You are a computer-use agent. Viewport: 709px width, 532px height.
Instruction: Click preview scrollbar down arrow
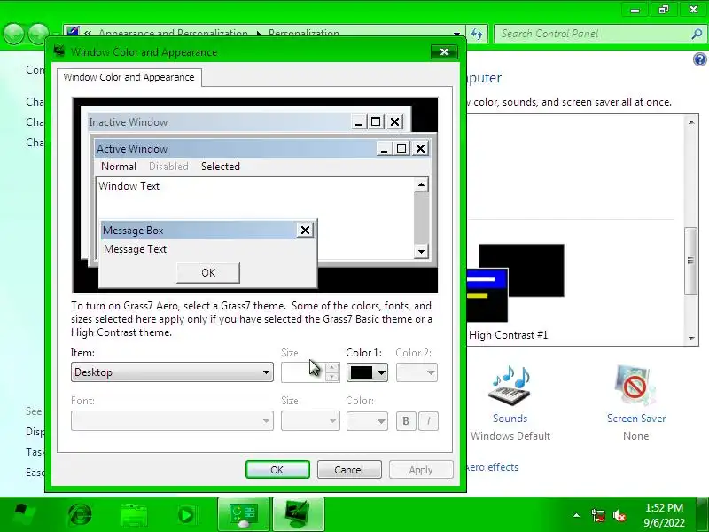[421, 252]
